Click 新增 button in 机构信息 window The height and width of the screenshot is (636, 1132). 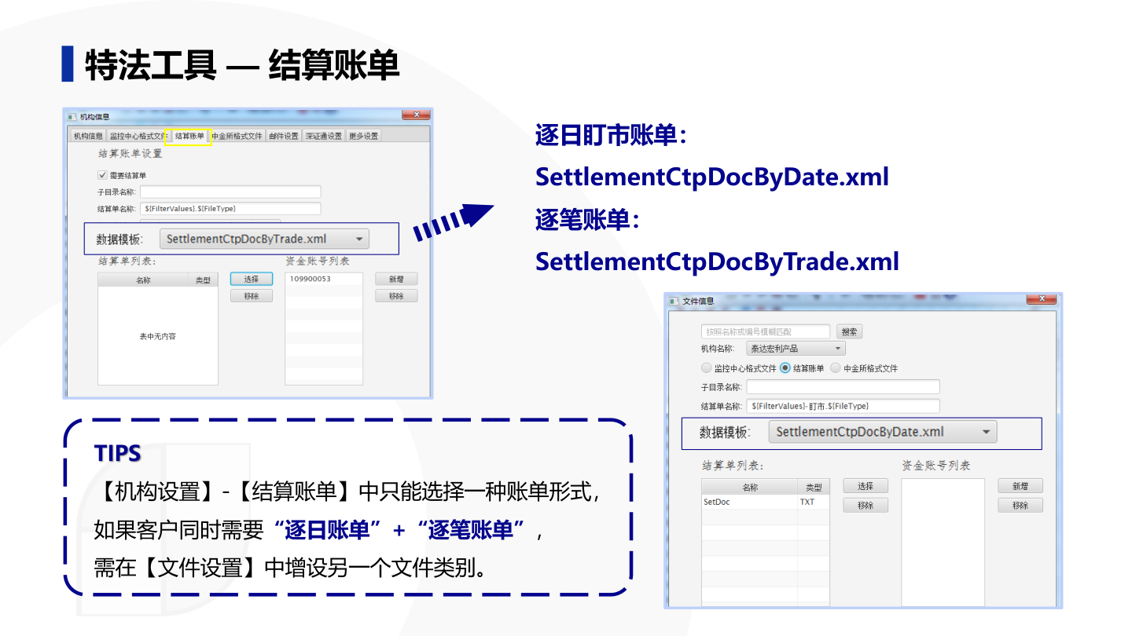pos(396,279)
